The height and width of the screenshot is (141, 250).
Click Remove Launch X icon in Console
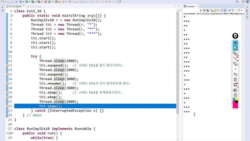[204, 11]
